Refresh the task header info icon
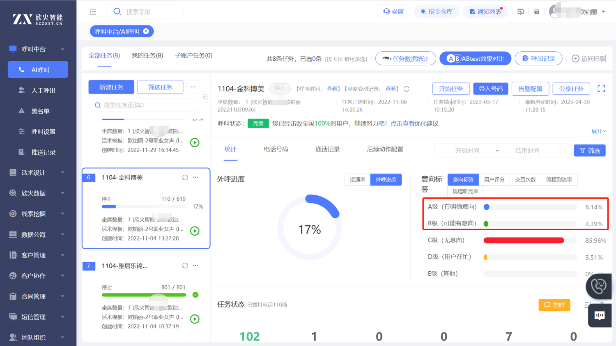Screen dimensions: 616x346 [407, 89]
